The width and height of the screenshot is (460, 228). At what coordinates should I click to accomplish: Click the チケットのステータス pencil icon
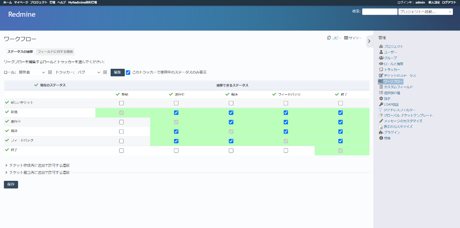tap(381, 75)
